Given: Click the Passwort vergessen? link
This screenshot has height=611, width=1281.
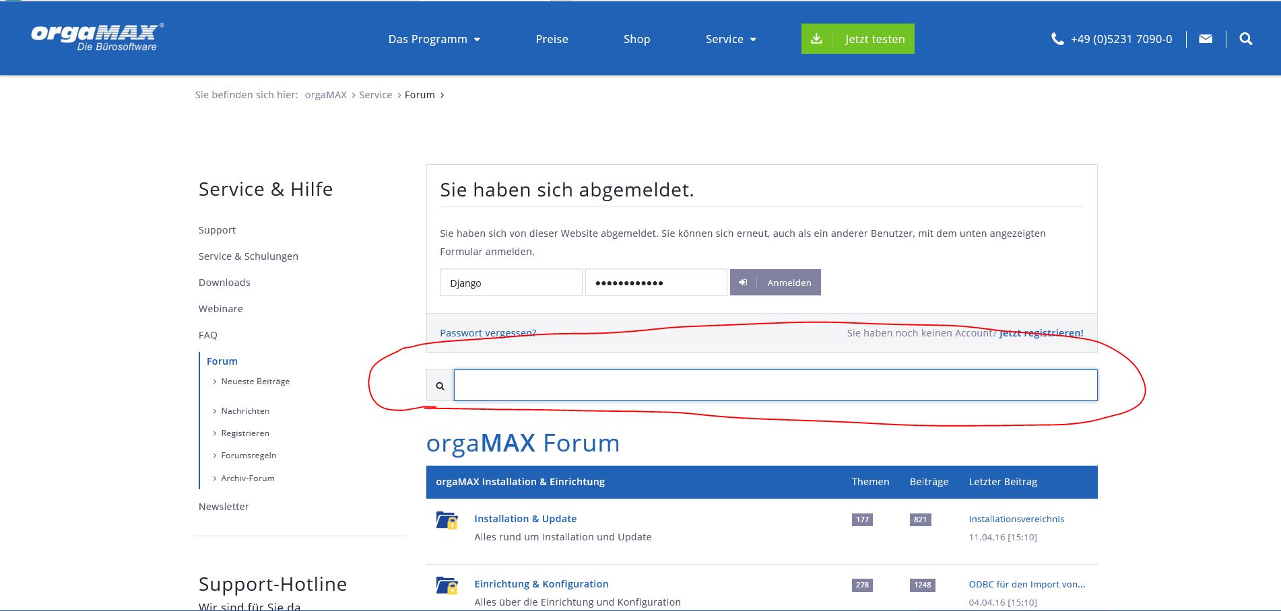Looking at the screenshot, I should click(488, 333).
